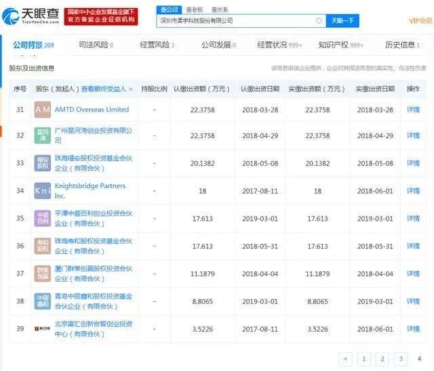Click the Knightsbridge Partners 'Kni' logo icon
Viewport: 434px width, 371px height.
tap(43, 191)
